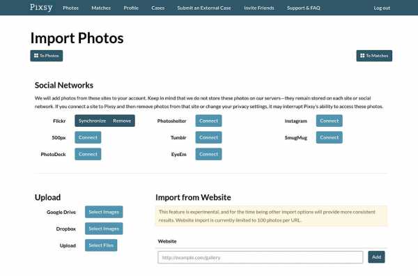Screen dimensions: 418x276
Task: Connect the PhotoDeck account
Action: pos(88,154)
